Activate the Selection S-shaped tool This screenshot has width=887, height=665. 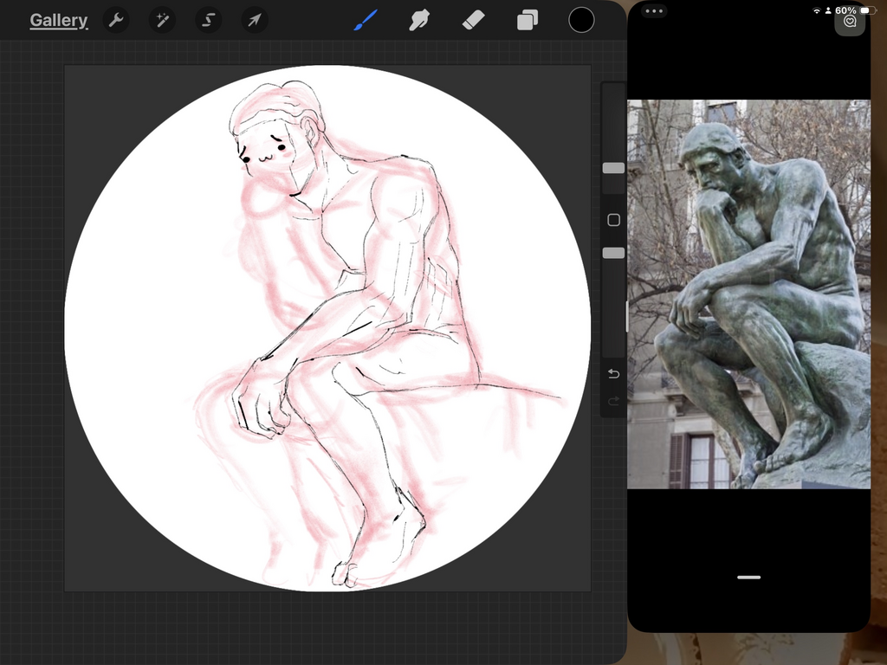point(208,20)
